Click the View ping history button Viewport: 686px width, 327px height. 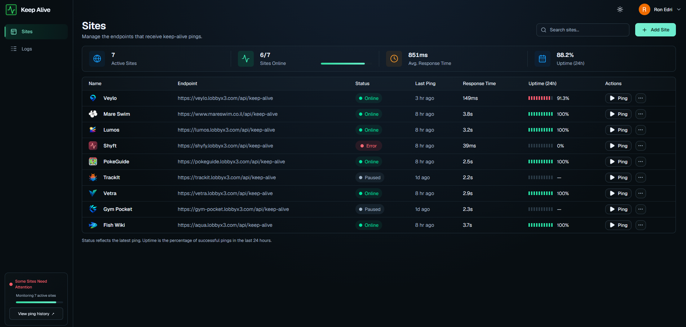coord(36,314)
